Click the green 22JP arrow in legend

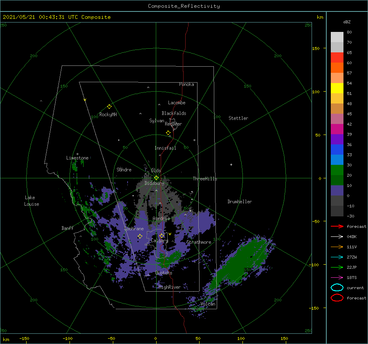tap(337, 267)
